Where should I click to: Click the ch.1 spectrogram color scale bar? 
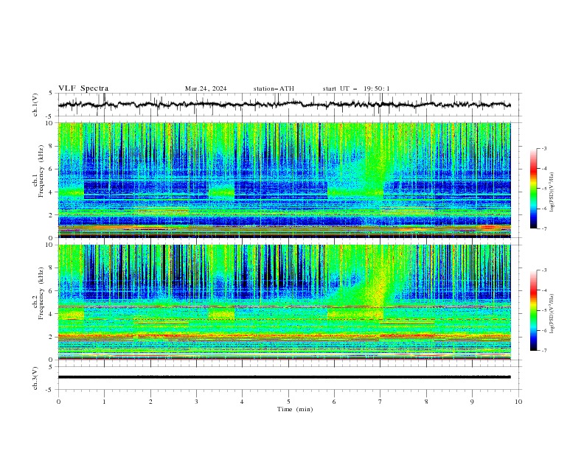[x=534, y=189]
